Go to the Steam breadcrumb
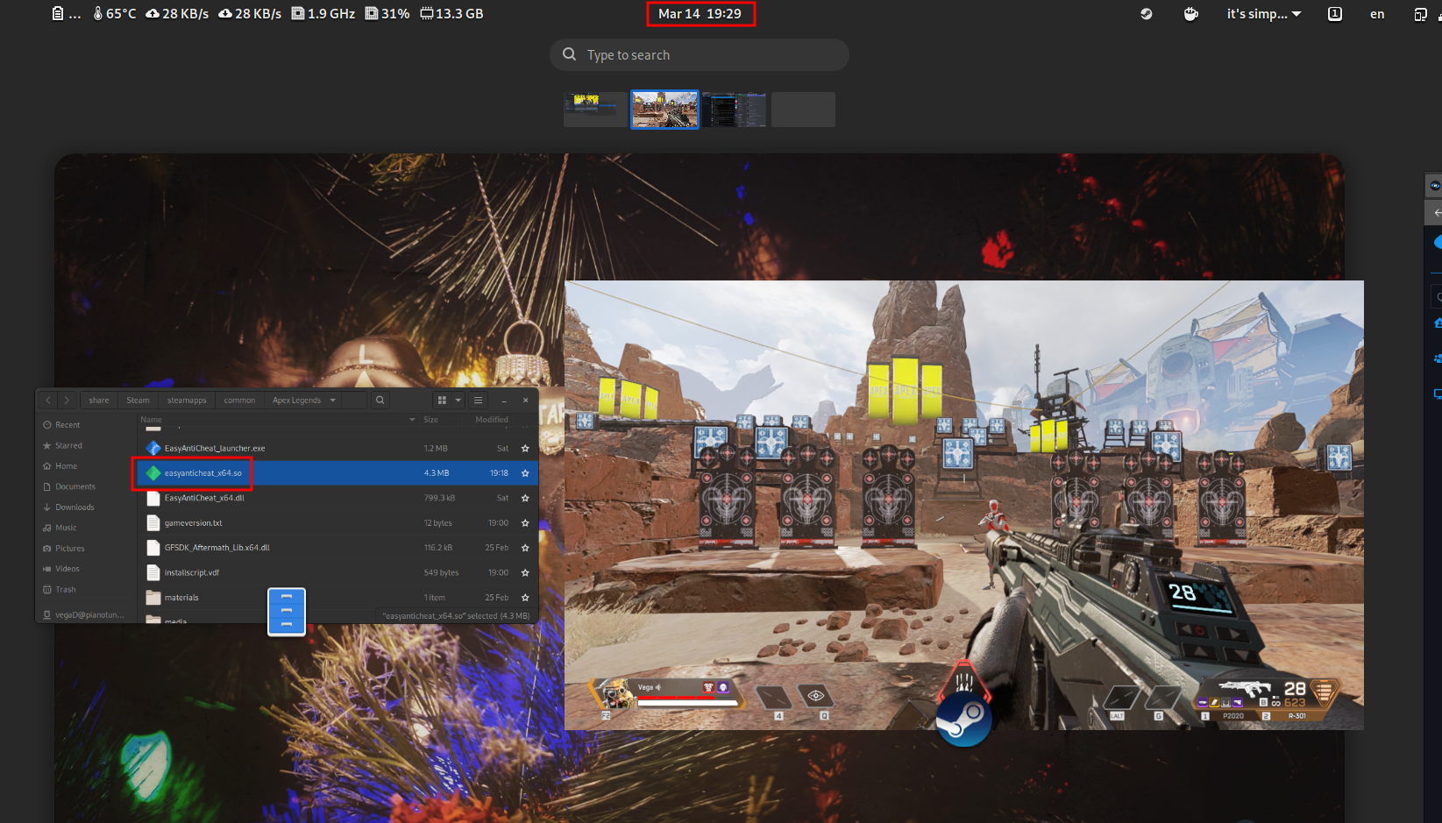The height and width of the screenshot is (823, 1442). (x=138, y=401)
